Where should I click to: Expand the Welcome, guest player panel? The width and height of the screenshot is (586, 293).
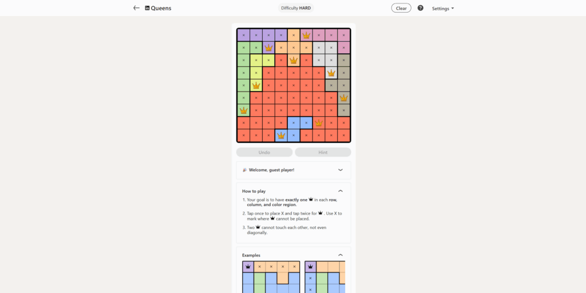(340, 170)
